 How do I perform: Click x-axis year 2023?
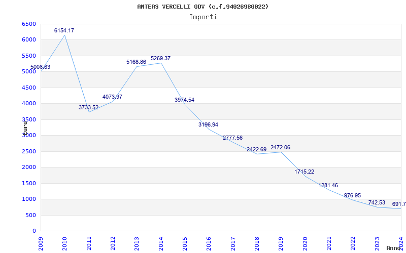pos(377,243)
